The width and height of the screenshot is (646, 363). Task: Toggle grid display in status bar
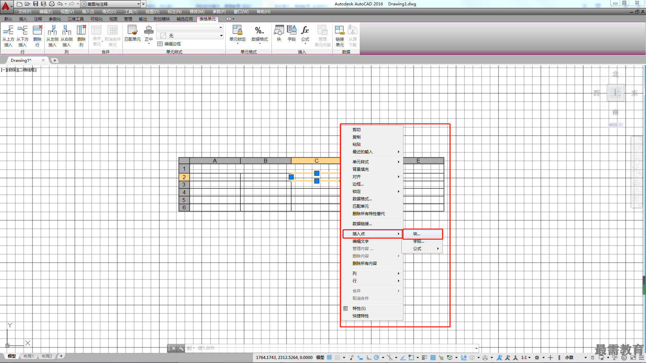(329, 358)
